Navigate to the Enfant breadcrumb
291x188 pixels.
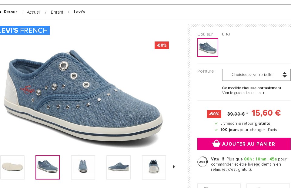point(57,12)
